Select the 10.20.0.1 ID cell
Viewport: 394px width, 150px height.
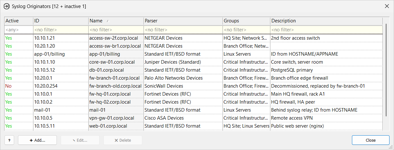click(x=61, y=78)
